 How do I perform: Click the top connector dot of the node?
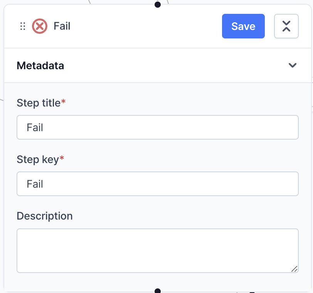tap(157, 5)
